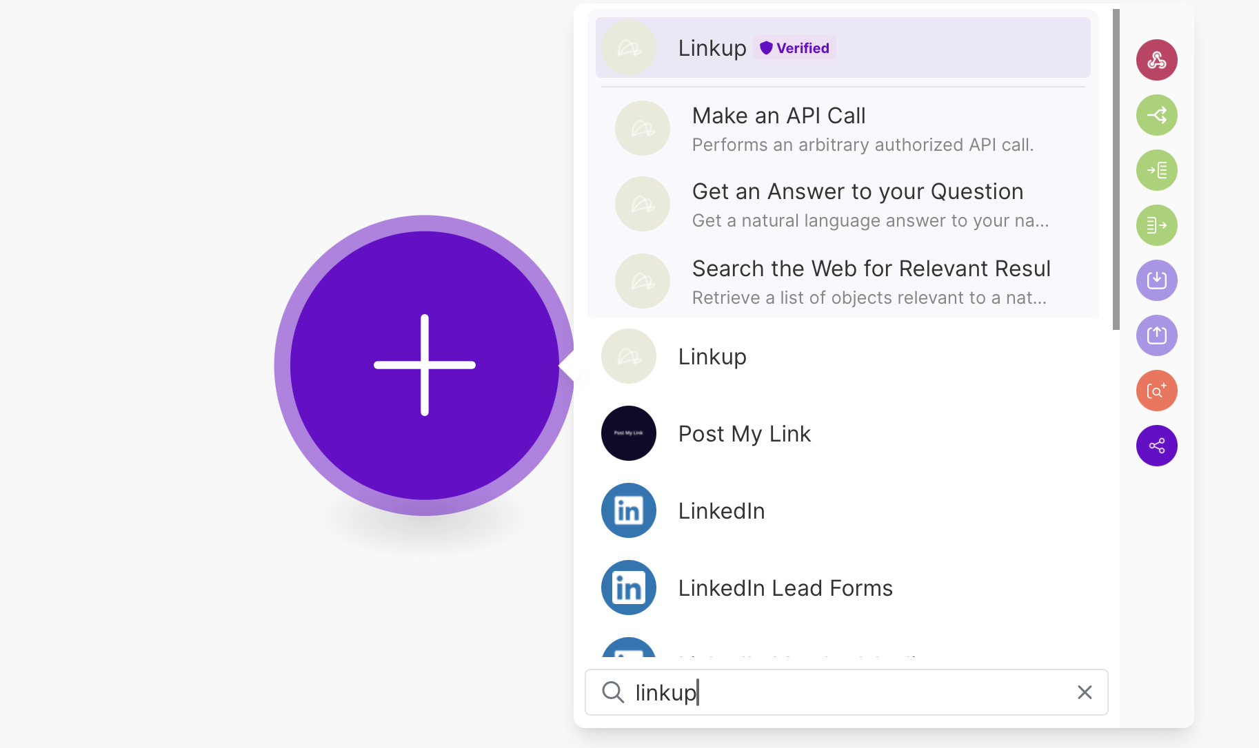
Task: Click the Post My Link logo icon
Action: point(629,433)
